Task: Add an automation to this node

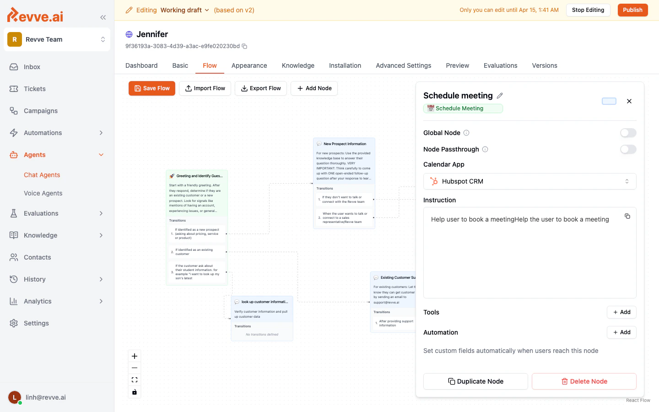Action: [x=621, y=332]
